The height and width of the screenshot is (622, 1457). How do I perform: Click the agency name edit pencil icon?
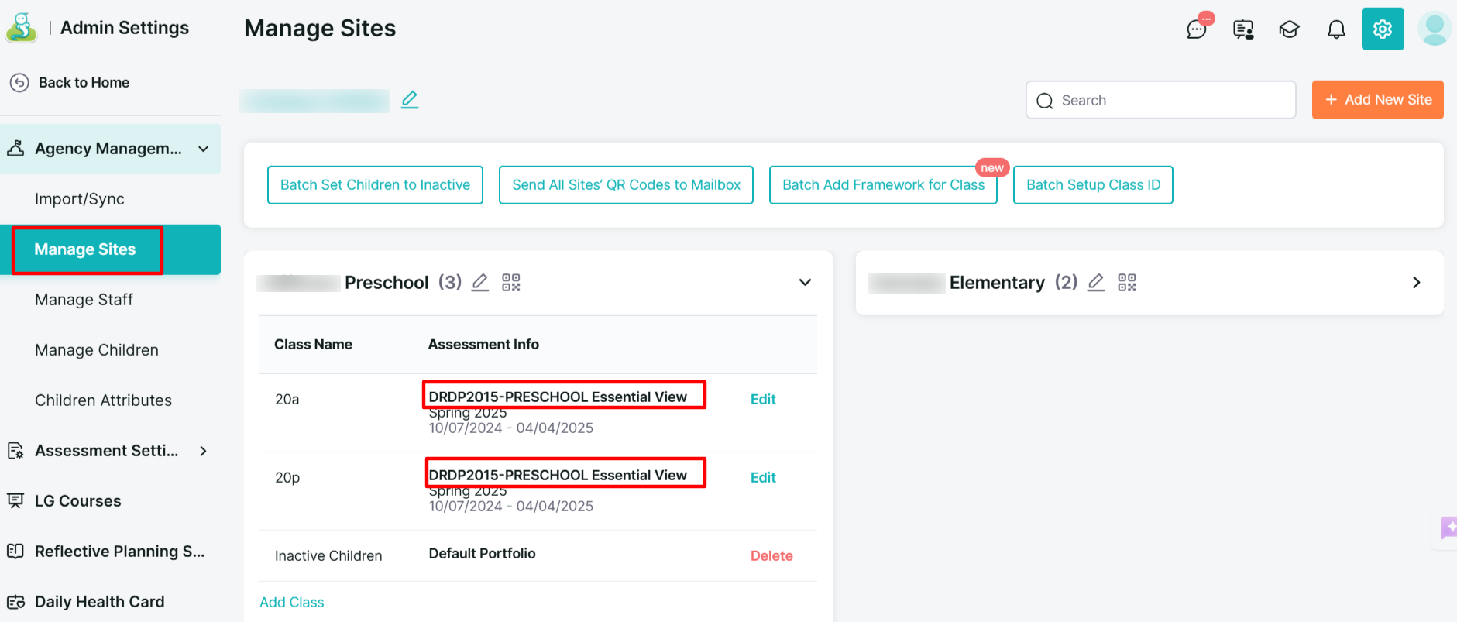tap(410, 100)
